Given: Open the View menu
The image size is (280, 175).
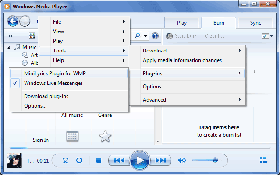Looking at the screenshot, I should (x=84, y=31).
